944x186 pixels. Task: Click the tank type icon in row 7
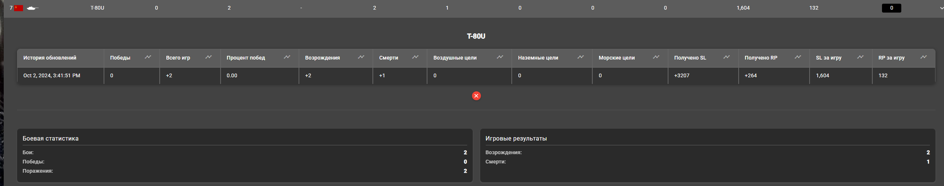point(33,8)
